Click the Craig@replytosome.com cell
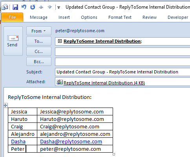 coord(75,126)
